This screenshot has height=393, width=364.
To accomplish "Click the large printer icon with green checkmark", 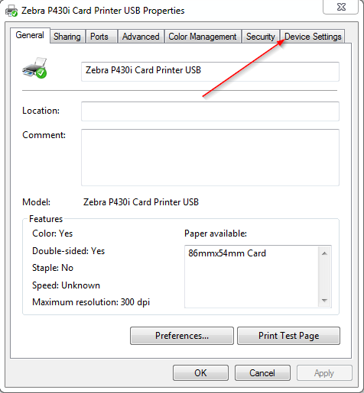I will (x=34, y=68).
